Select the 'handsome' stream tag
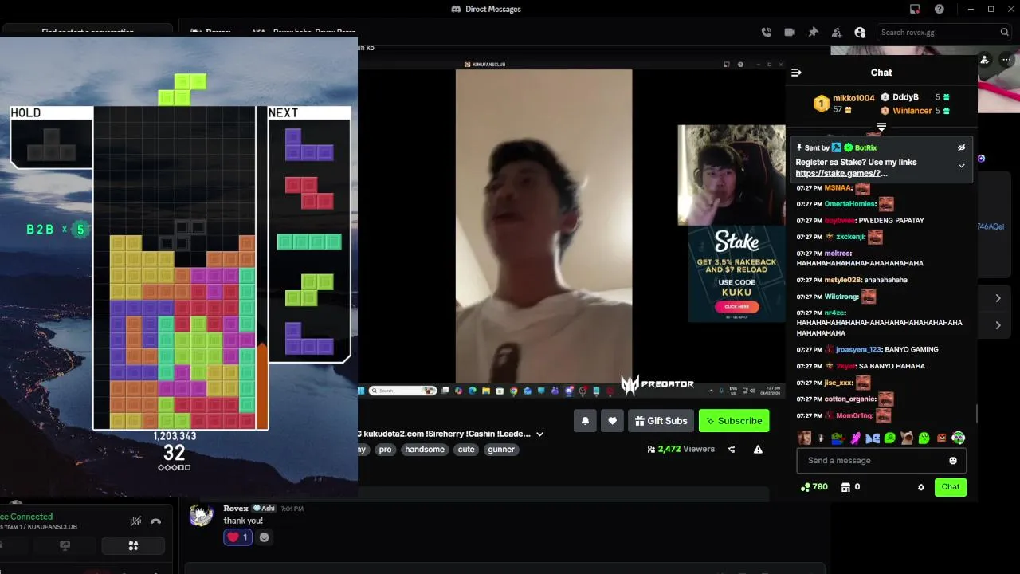 [425, 450]
